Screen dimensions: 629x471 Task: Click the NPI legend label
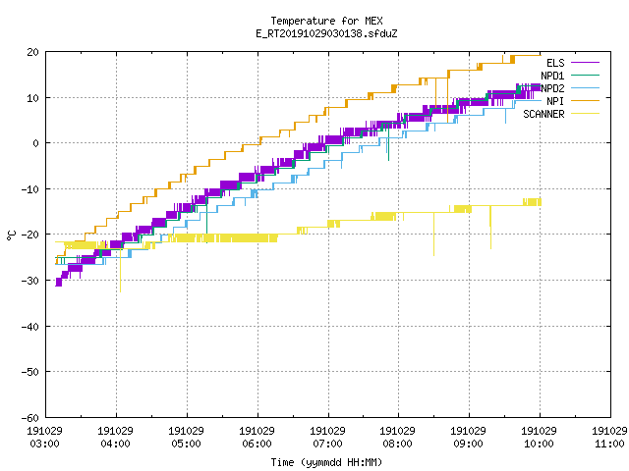[555, 101]
